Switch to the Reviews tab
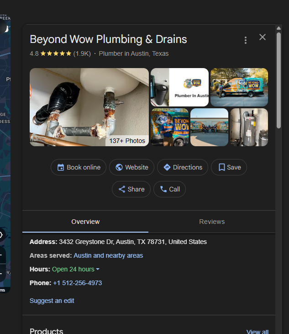The height and width of the screenshot is (334, 289). click(x=212, y=222)
